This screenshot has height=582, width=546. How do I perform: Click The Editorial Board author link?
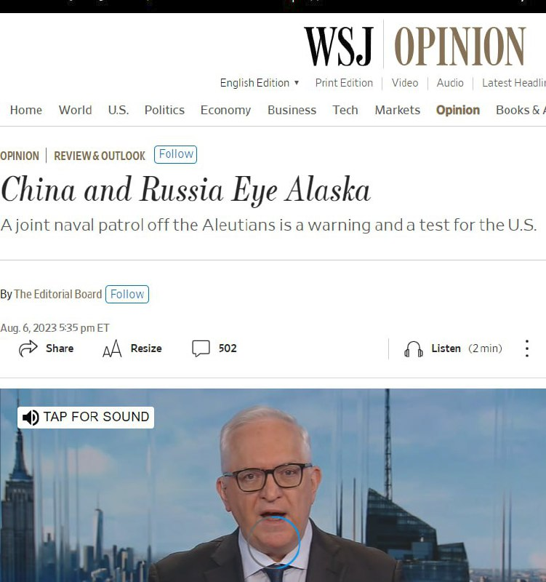[58, 295]
